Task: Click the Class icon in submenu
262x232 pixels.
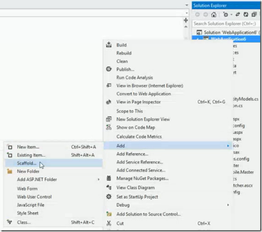Action: pyautogui.click(x=9, y=222)
